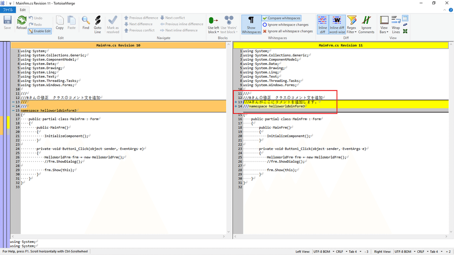This screenshot has width=454, height=255.
Task: Go to Previous conflict
Action: 139,30
